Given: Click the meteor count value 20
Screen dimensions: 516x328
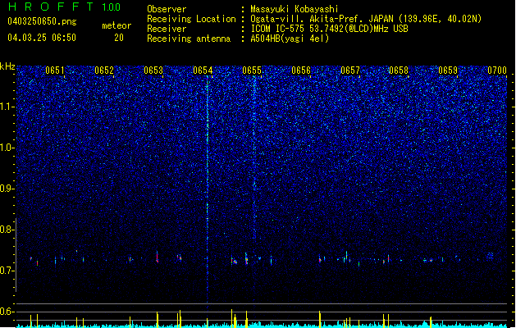Looking at the screenshot, I should pyautogui.click(x=119, y=38).
